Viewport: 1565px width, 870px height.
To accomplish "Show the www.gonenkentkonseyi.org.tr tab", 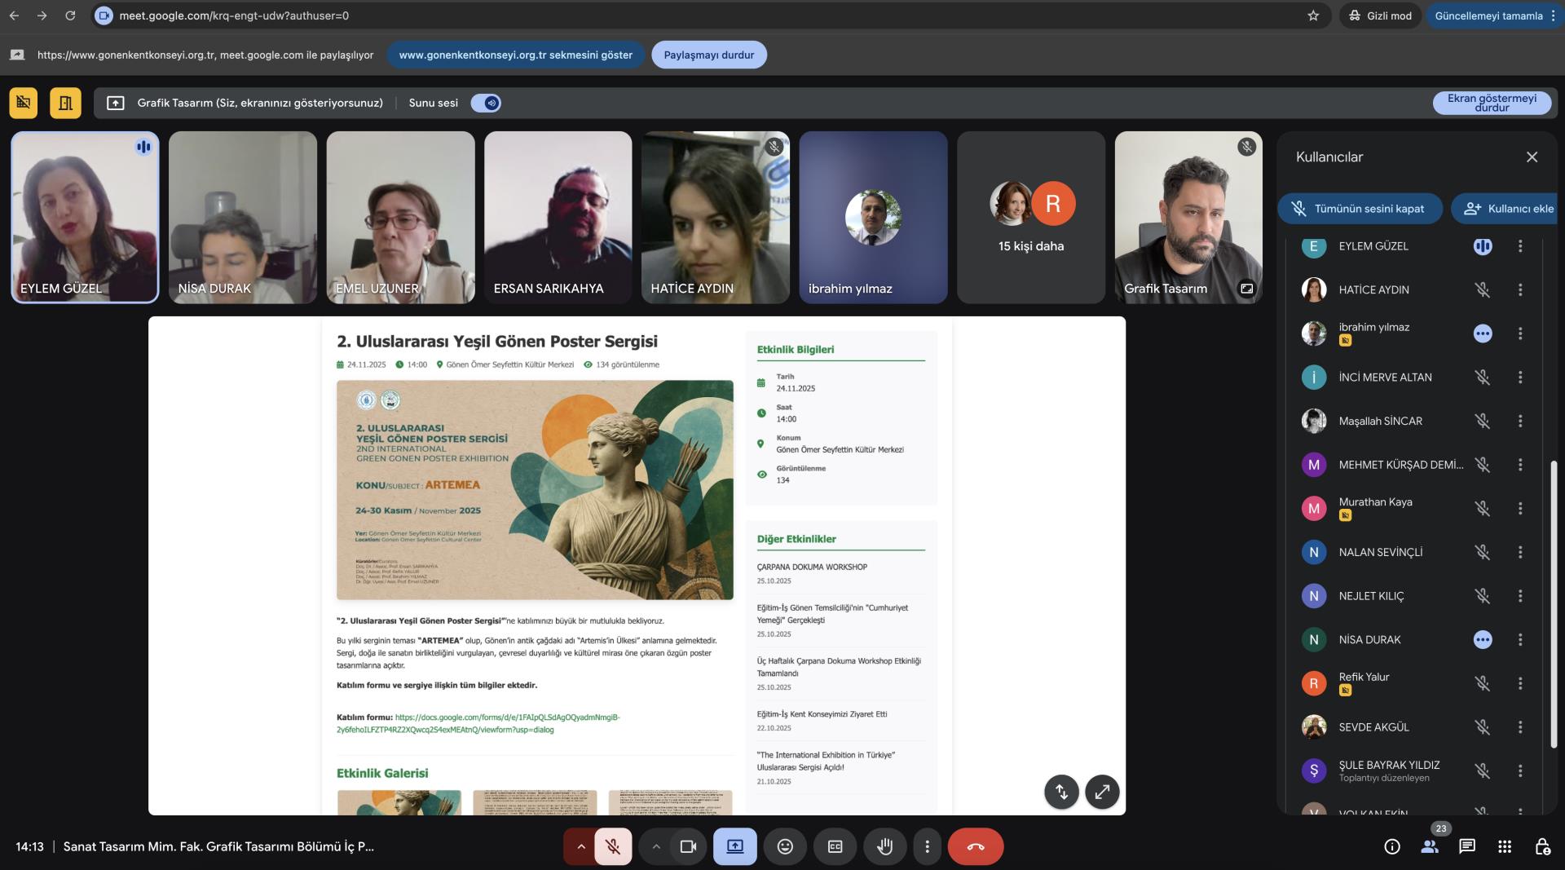I will point(515,55).
